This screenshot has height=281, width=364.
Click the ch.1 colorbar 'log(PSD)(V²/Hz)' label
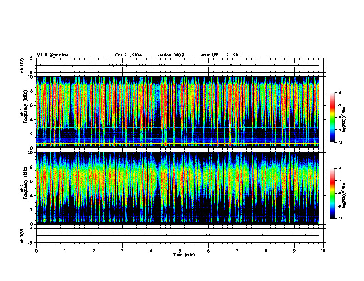tap(344, 120)
